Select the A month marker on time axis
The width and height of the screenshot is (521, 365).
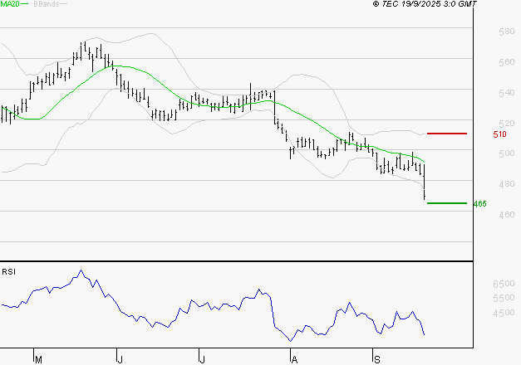tap(292, 359)
